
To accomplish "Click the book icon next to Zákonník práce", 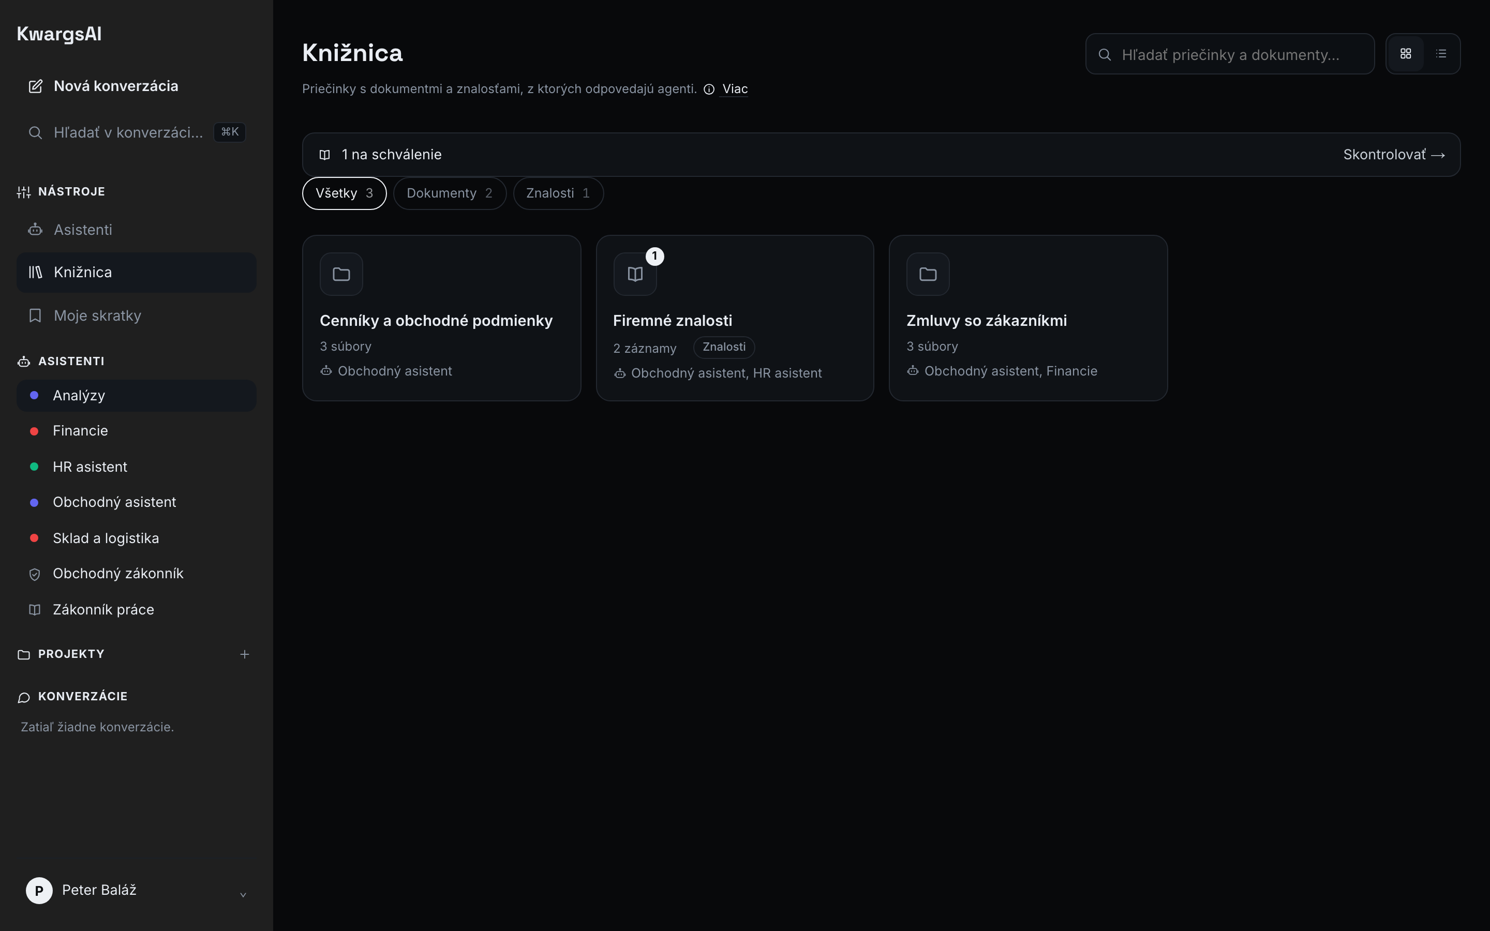I will point(35,610).
